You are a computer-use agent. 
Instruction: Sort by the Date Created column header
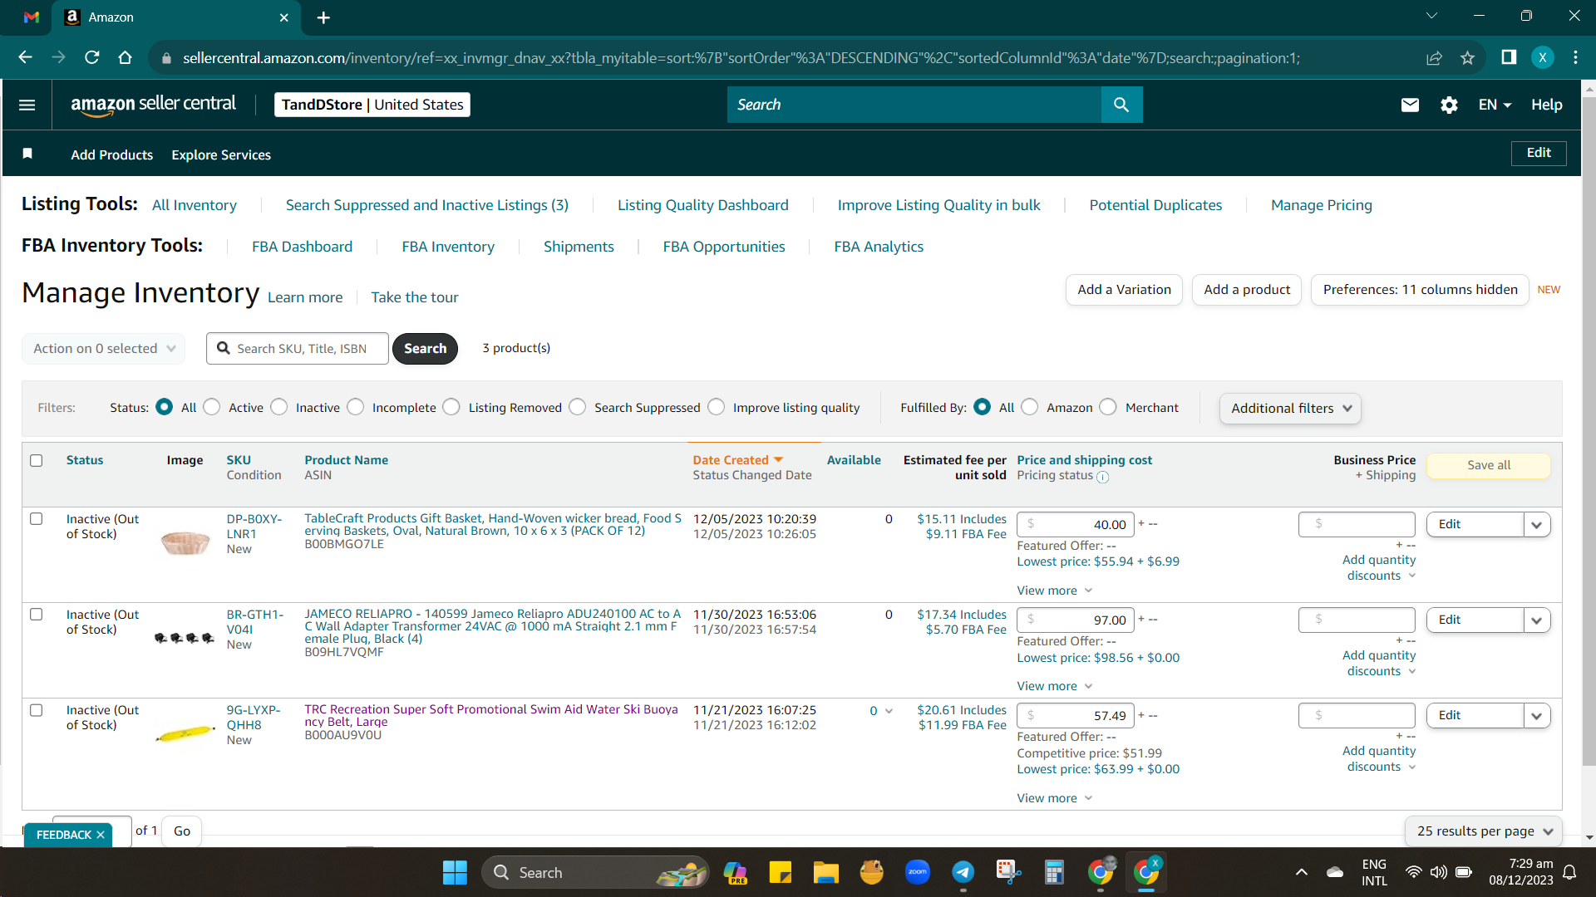click(x=737, y=460)
